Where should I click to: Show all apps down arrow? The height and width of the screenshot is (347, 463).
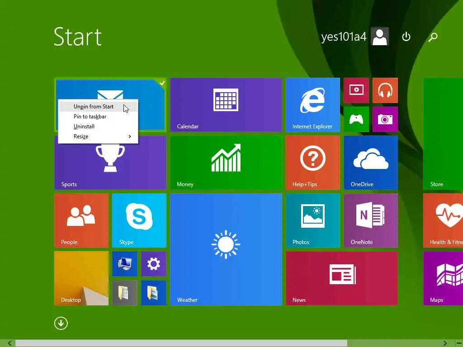coord(61,324)
